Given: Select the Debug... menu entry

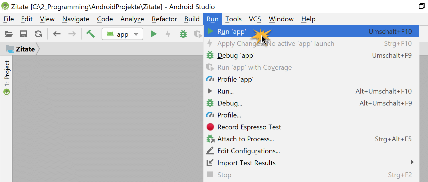Looking at the screenshot, I should (x=311, y=103).
